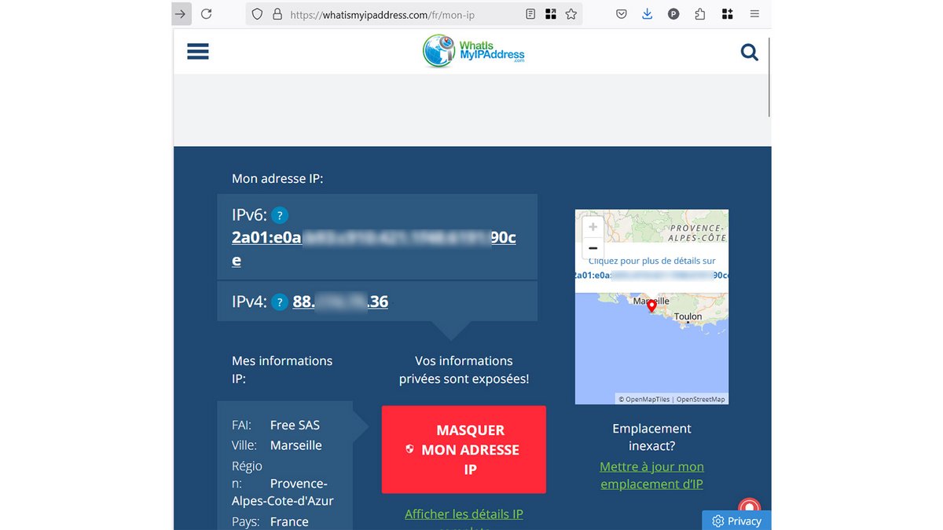This screenshot has width=943, height=530.
Task: Click the round P profile icon
Action: [x=673, y=14]
